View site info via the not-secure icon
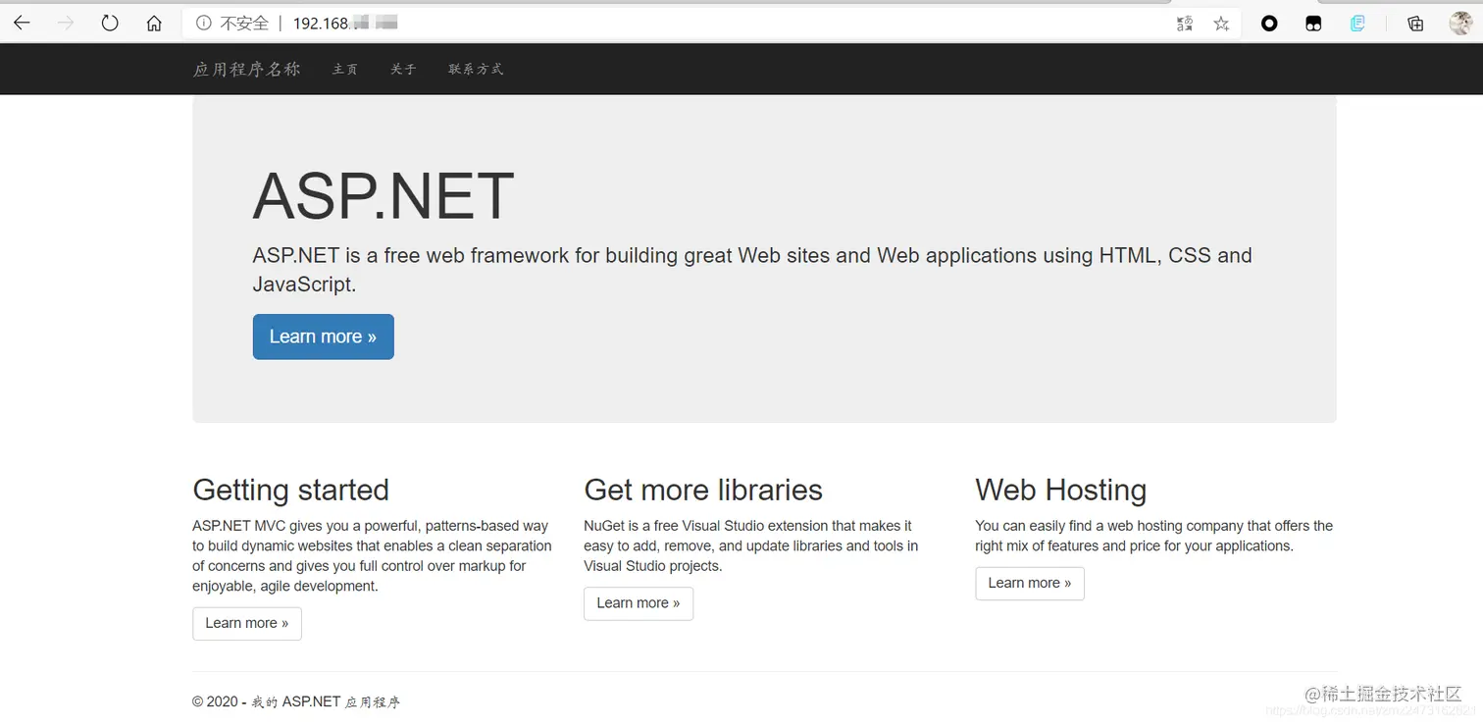 tap(203, 24)
